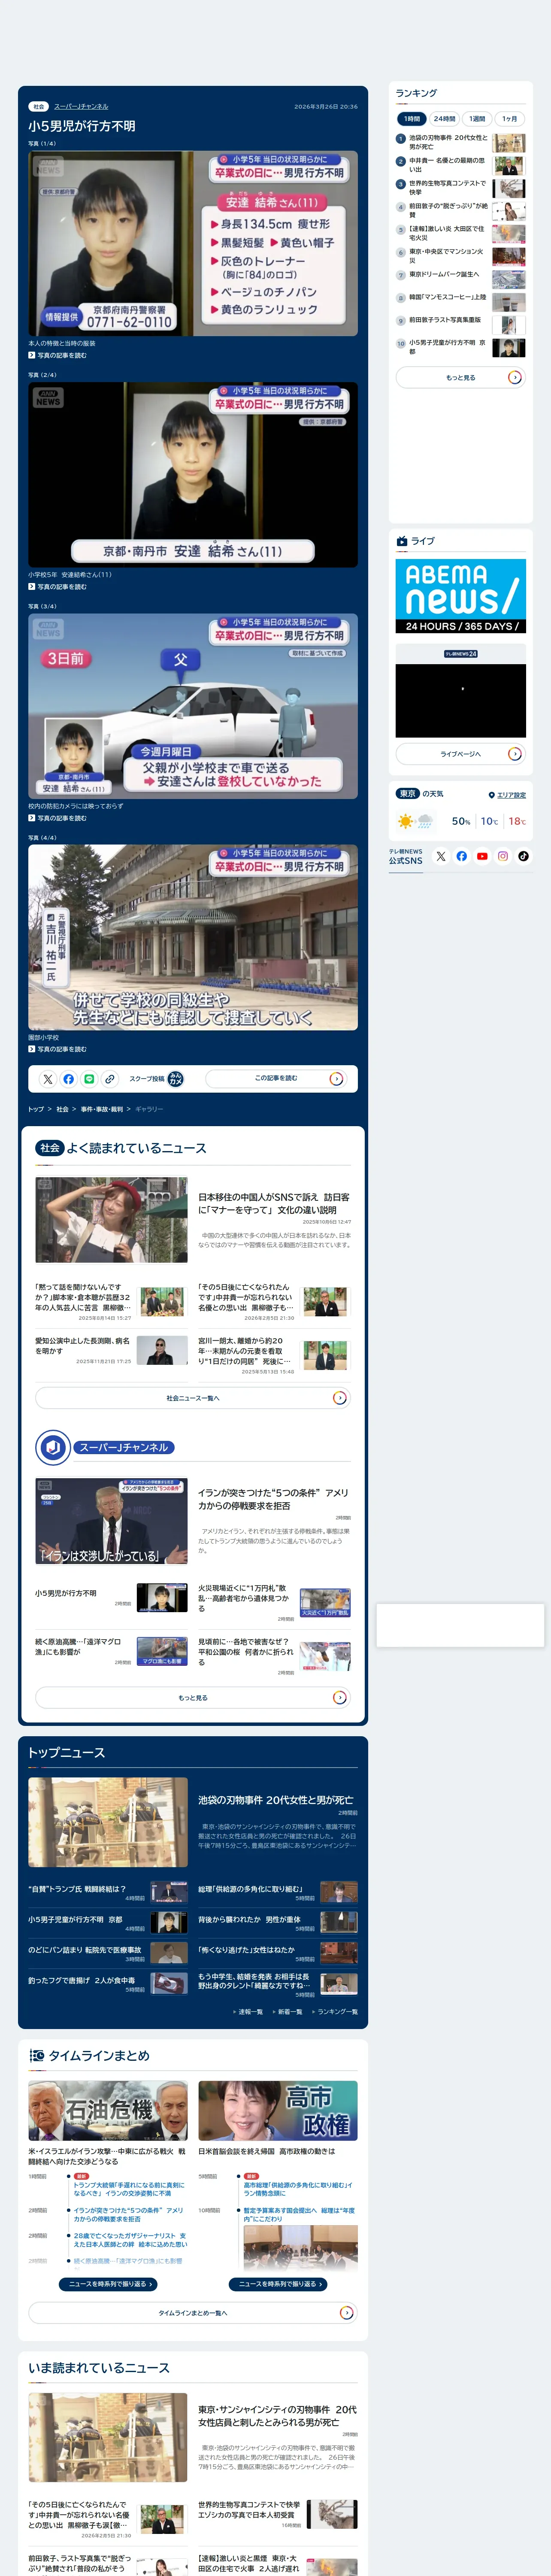Image resolution: width=551 pixels, height=2576 pixels.
Task: Open timeline entry 暫定予算案あす国会提出へ
Action: [299, 2214]
